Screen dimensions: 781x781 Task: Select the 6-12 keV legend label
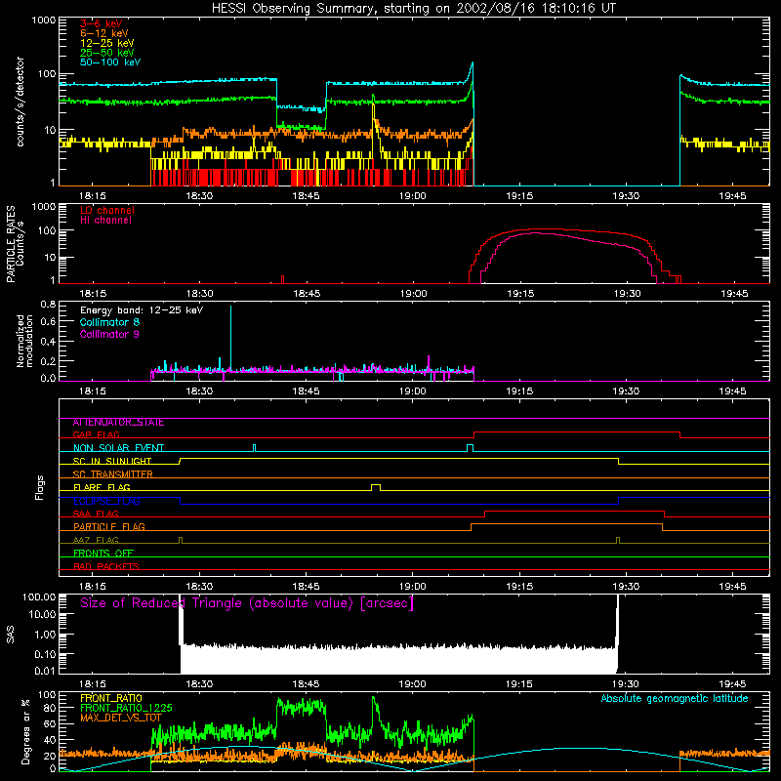[104, 33]
